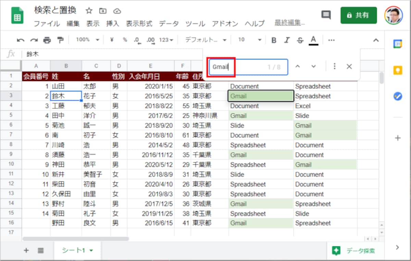
Task: Select column E header
Action: [151, 66]
